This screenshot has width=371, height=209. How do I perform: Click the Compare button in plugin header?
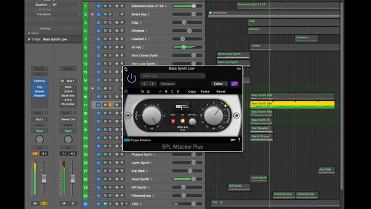(168, 84)
